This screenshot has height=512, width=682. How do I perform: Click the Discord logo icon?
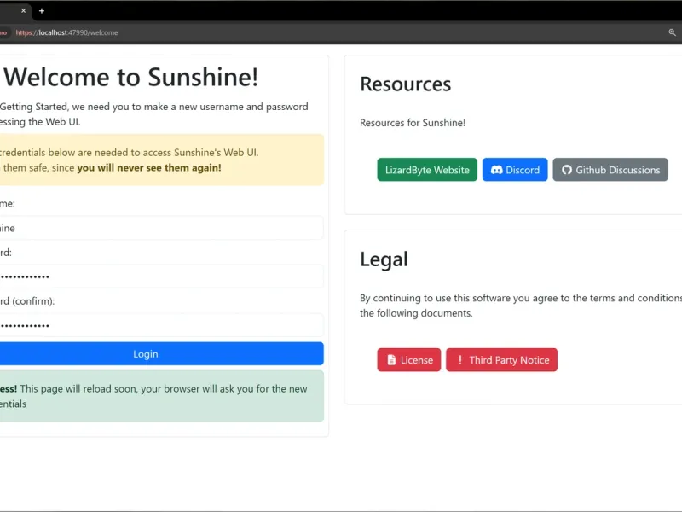496,170
